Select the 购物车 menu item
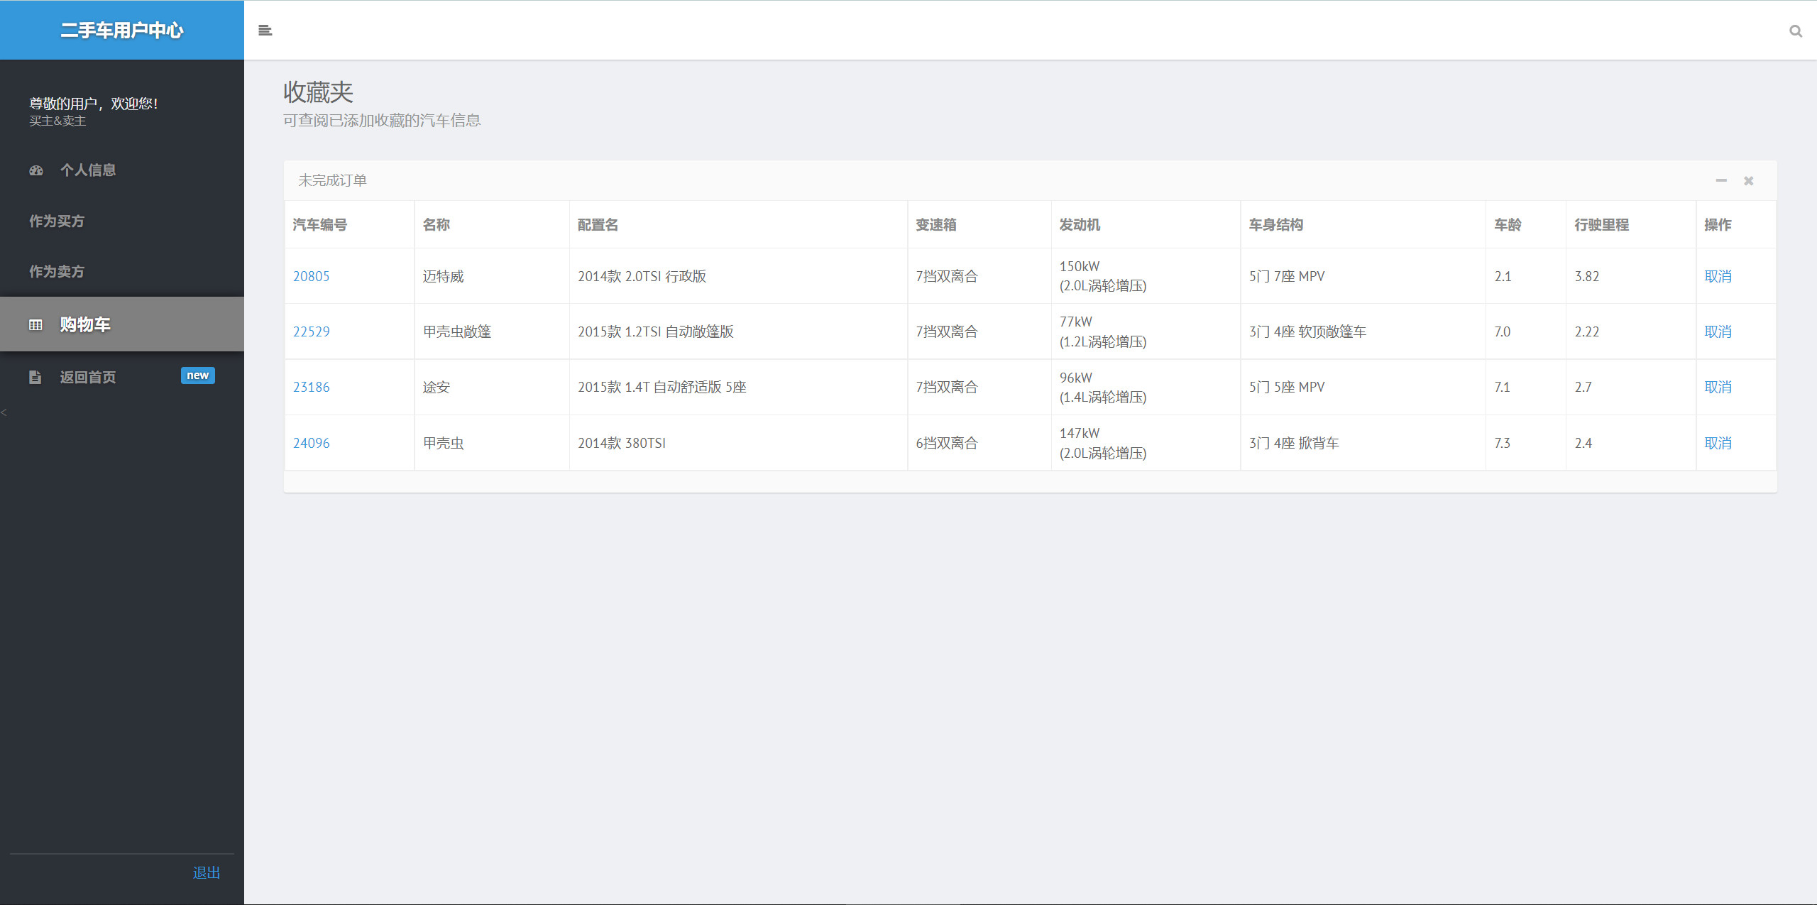 click(122, 324)
